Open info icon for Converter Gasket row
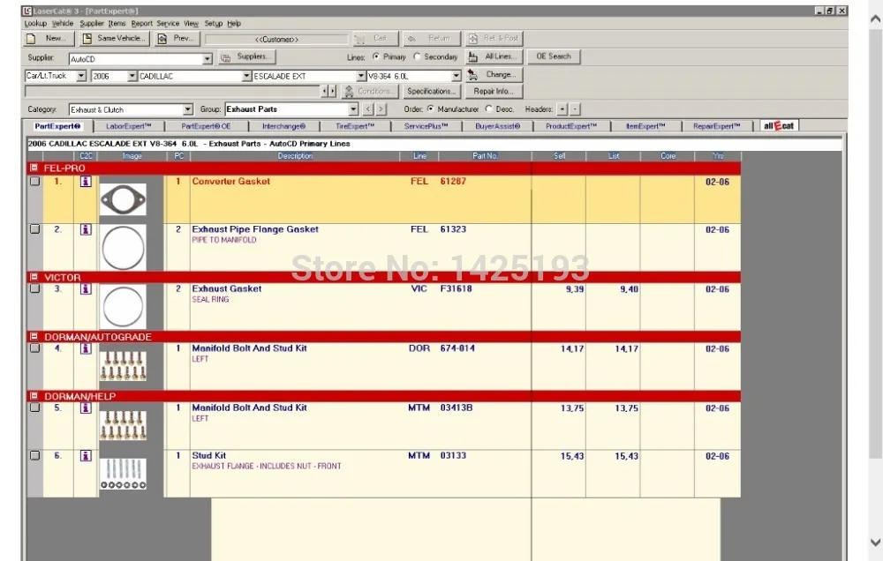Image resolution: width=883 pixels, height=561 pixels. [86, 181]
